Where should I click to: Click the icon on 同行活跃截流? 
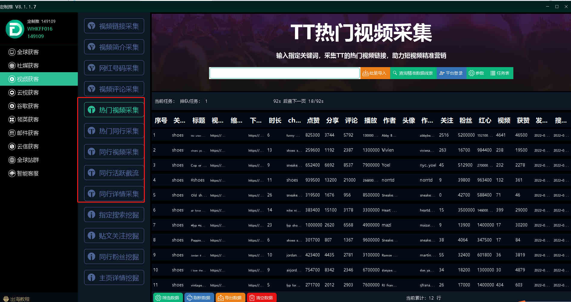point(92,173)
